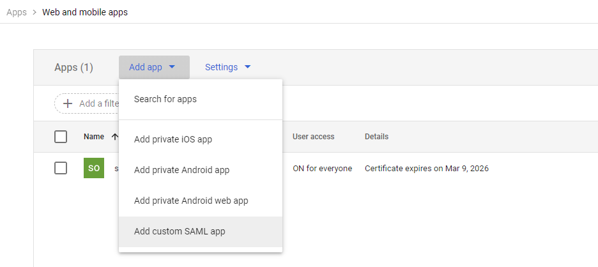Sort by the Name column header

[94, 137]
